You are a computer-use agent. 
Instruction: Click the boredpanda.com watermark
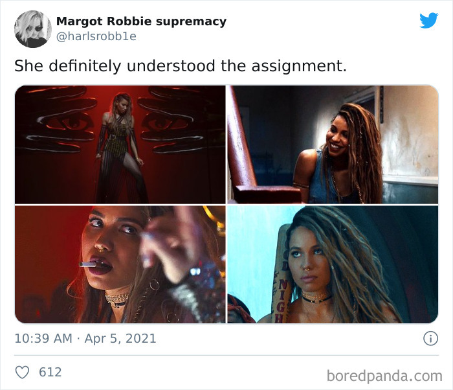[384, 376]
